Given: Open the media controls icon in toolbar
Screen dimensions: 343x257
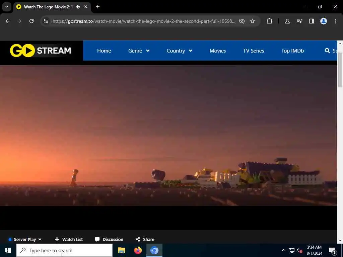Looking at the screenshot, I should [x=299, y=21].
